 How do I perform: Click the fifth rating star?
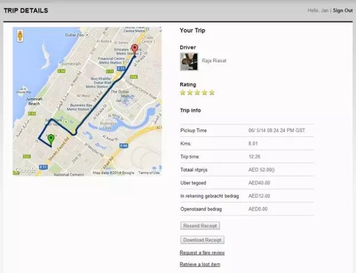[x=212, y=92]
